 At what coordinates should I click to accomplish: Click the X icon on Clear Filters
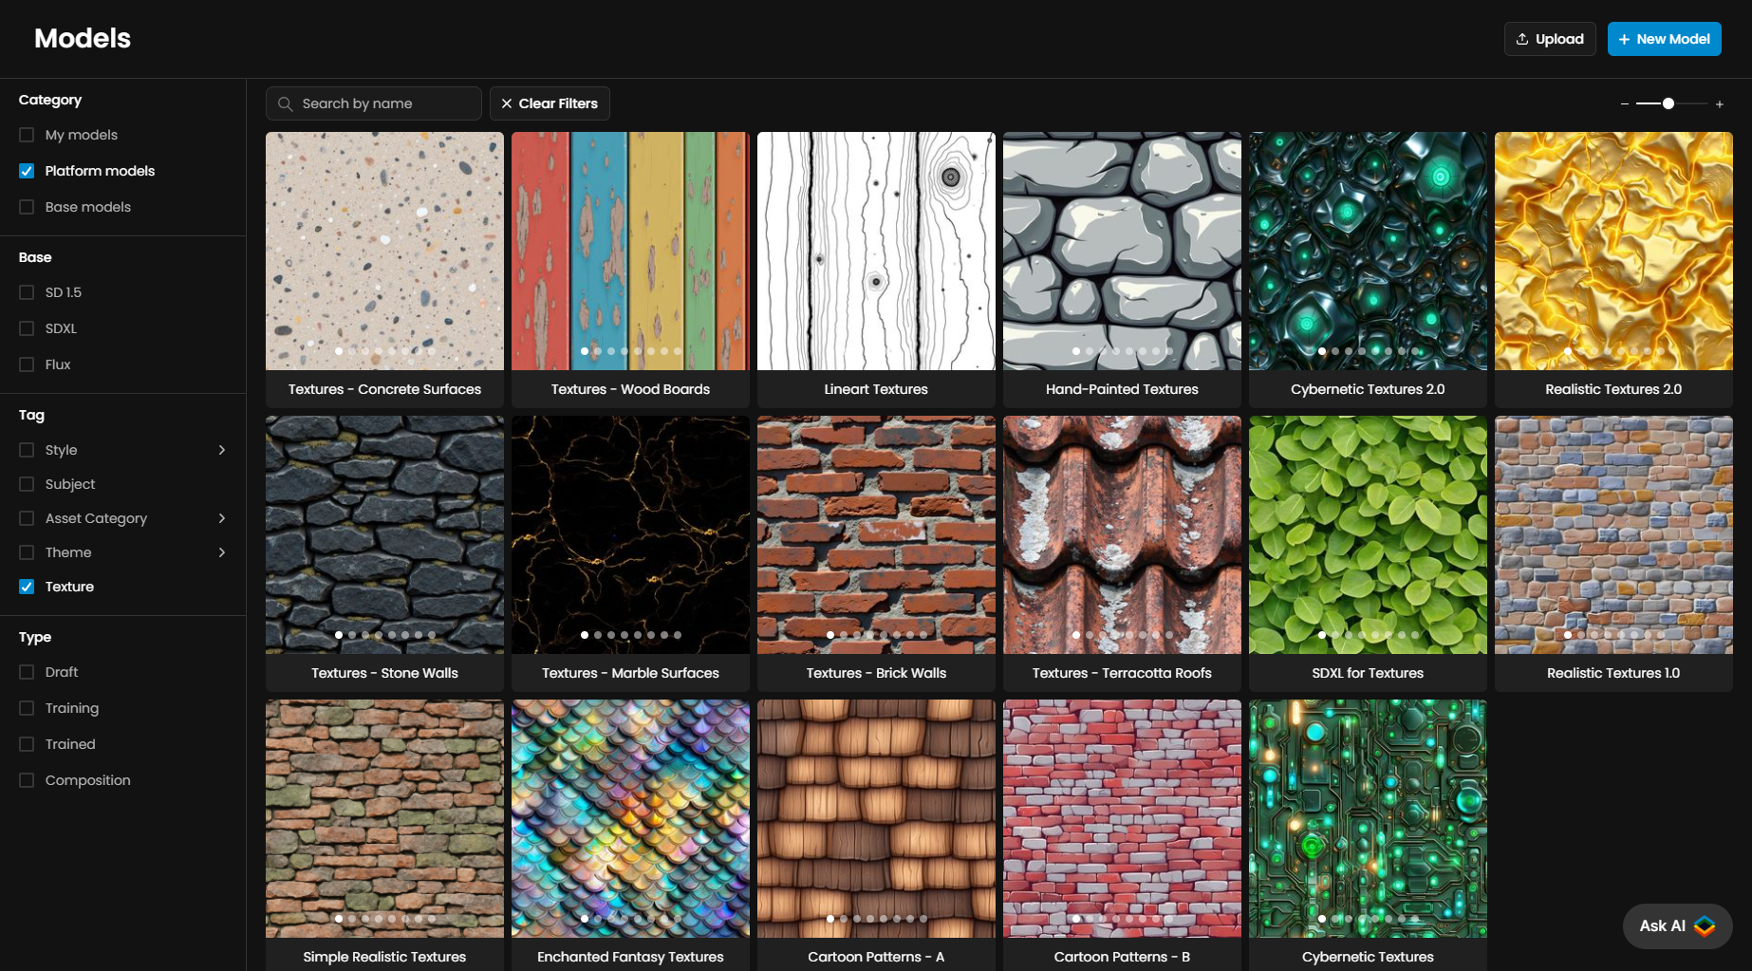click(507, 103)
